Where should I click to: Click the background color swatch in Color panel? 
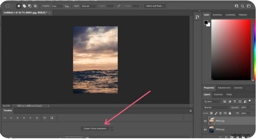[209, 25]
